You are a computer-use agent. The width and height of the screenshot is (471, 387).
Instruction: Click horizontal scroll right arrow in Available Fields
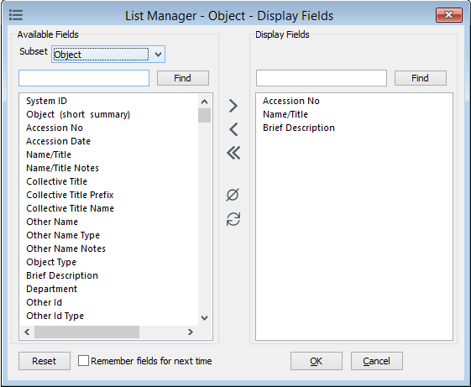190,332
